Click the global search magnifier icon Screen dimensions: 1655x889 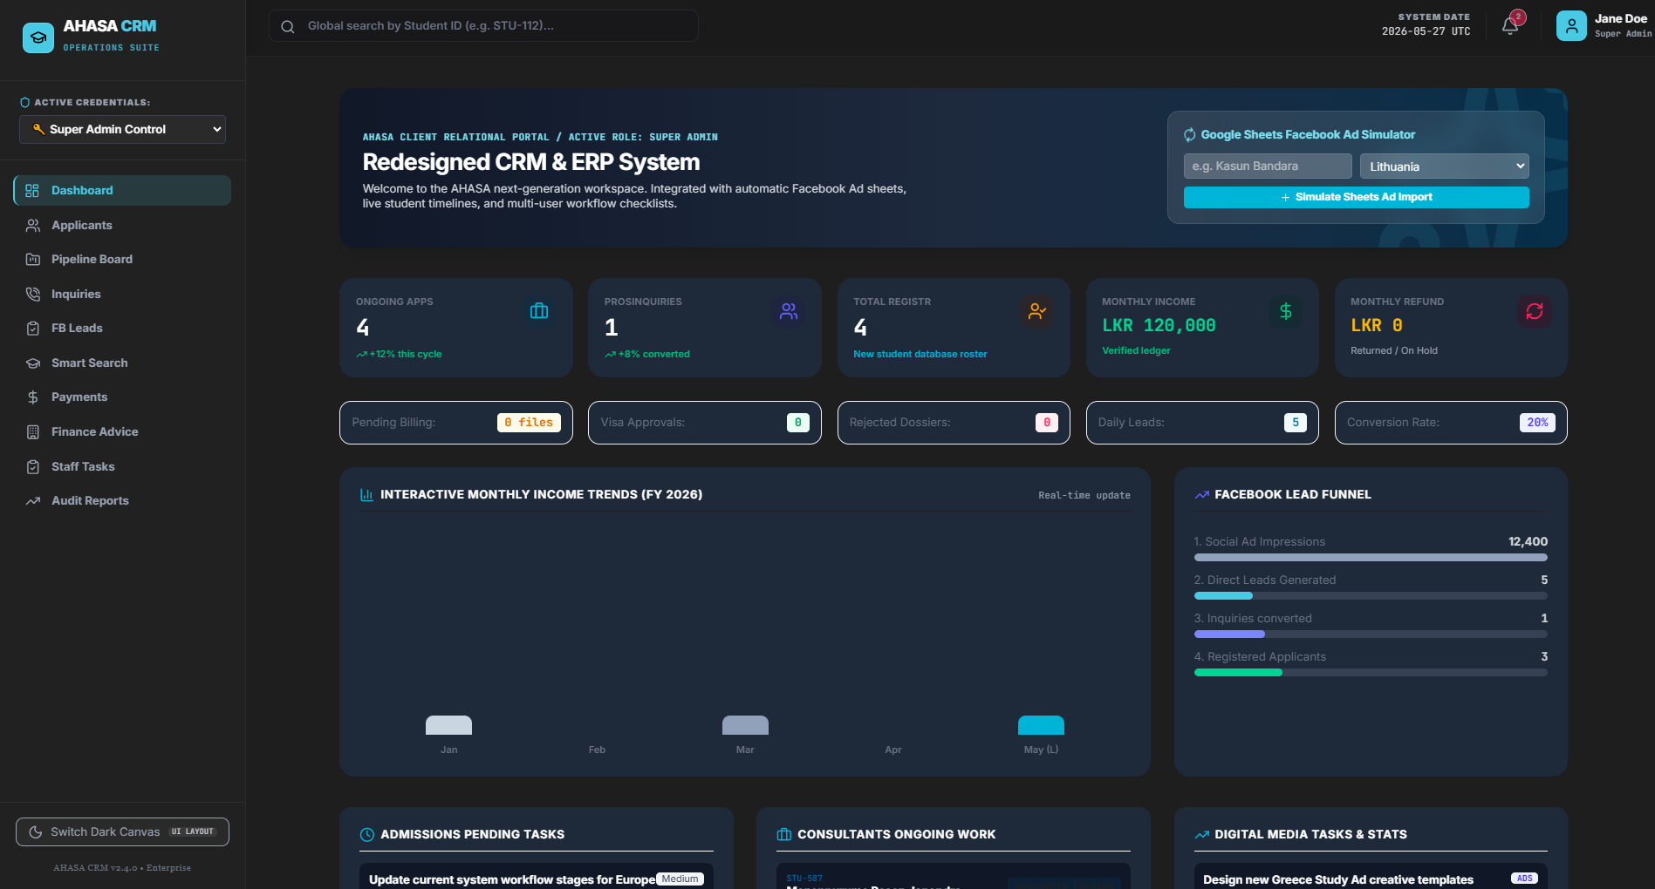click(x=287, y=26)
